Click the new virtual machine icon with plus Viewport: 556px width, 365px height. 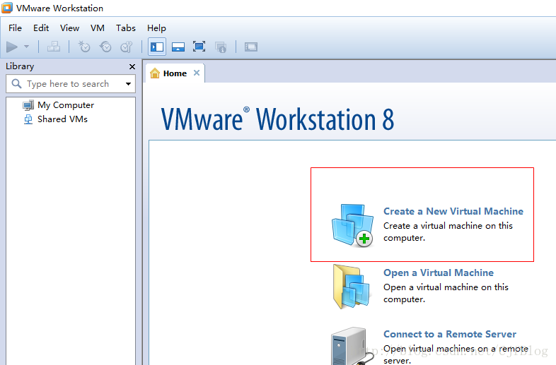point(352,225)
